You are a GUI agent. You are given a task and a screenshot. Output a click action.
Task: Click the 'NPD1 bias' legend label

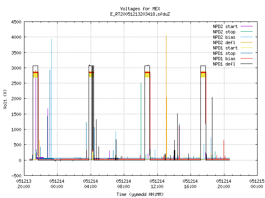(224, 59)
